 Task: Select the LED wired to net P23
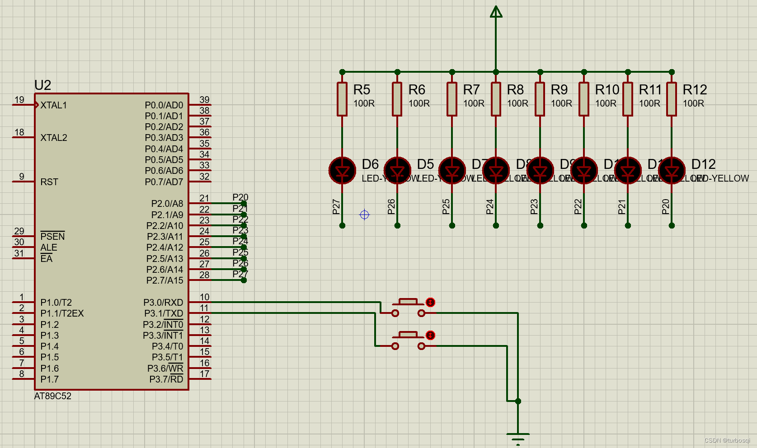point(540,170)
